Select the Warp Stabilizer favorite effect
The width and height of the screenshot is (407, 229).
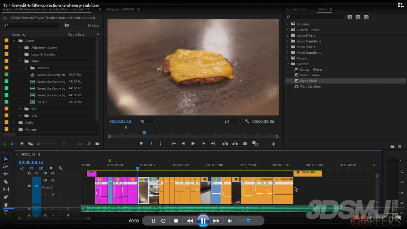coord(310,86)
